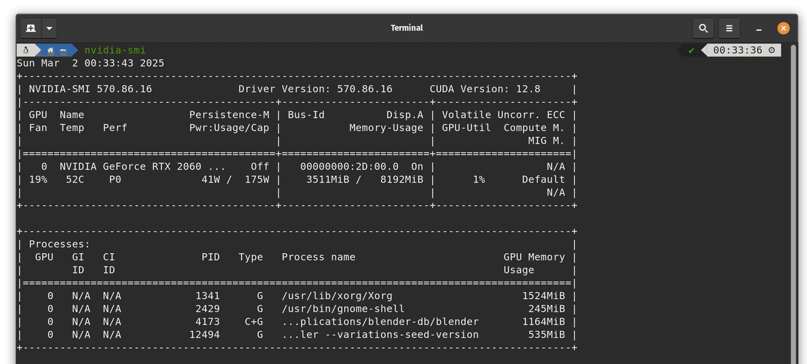Image resolution: width=807 pixels, height=364 pixels.
Task: Click the green checkmark status icon
Action: pyautogui.click(x=691, y=50)
